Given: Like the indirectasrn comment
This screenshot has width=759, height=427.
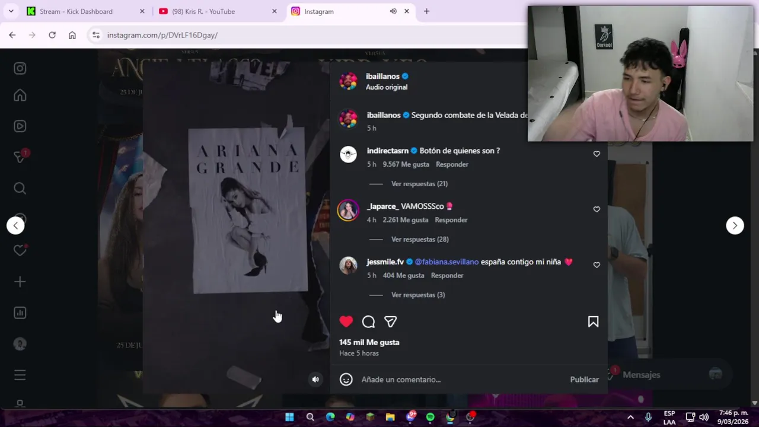Looking at the screenshot, I should pos(597,154).
